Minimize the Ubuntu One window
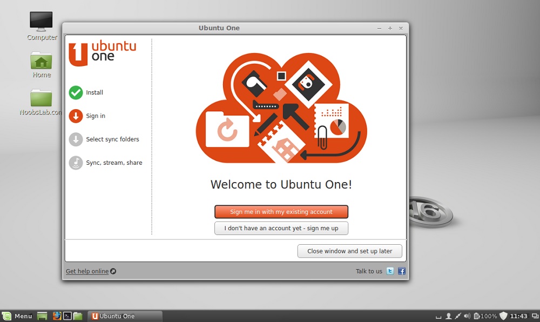This screenshot has height=322, width=540. (379, 29)
